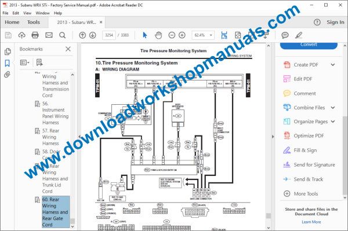Viewport: 348px width, 231px height.
Task: Open the Window menu
Action: [x=42, y=13]
